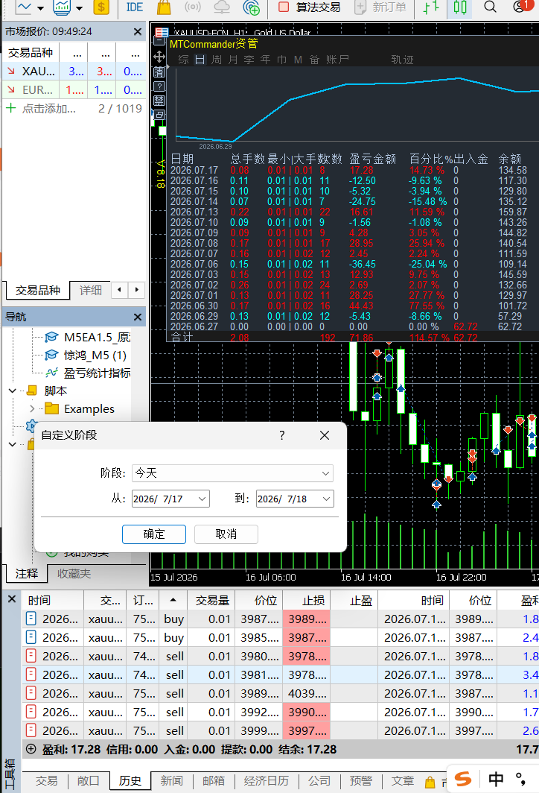The height and width of the screenshot is (793, 539).
Task: Switch to the 详细 tab
Action: click(90, 291)
